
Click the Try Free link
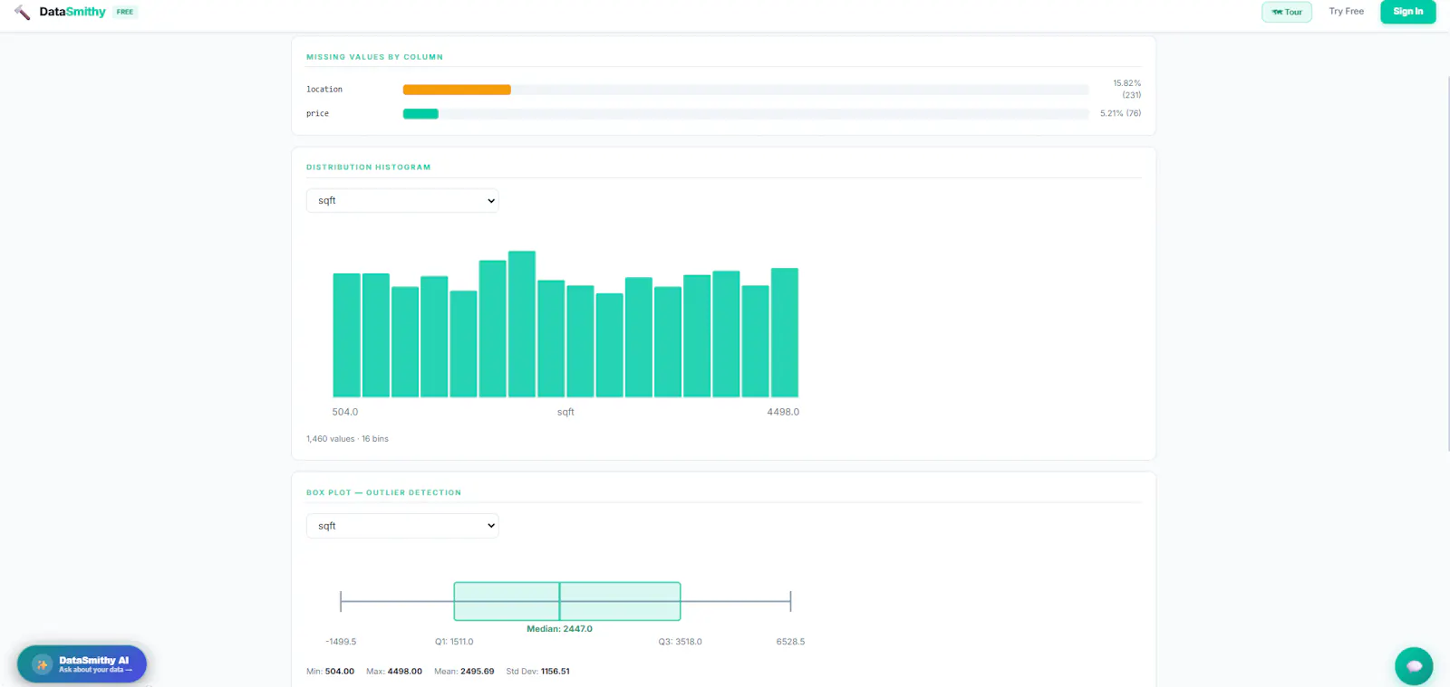[1346, 12]
